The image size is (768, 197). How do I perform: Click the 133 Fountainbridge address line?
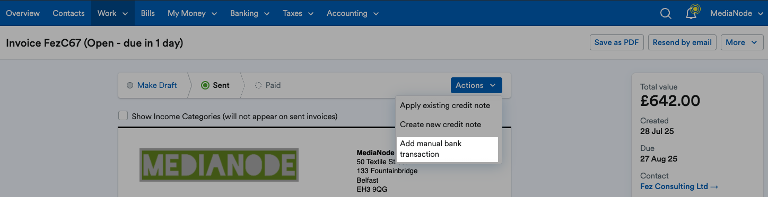coord(387,171)
